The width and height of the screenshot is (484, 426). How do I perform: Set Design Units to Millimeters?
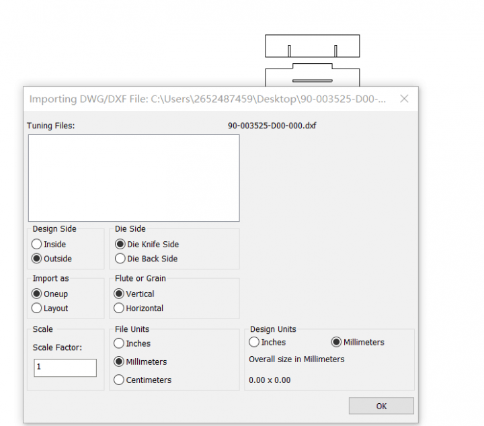pyautogui.click(x=336, y=342)
